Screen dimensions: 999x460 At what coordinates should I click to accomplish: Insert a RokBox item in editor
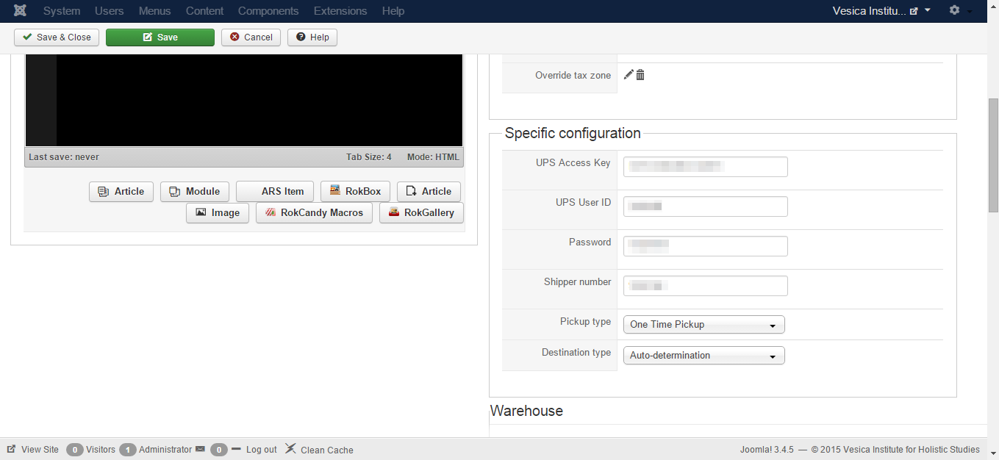click(355, 192)
